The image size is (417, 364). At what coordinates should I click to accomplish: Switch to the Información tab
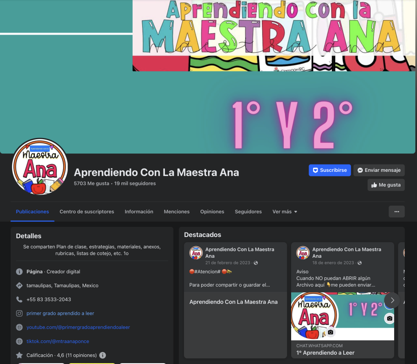click(x=139, y=212)
